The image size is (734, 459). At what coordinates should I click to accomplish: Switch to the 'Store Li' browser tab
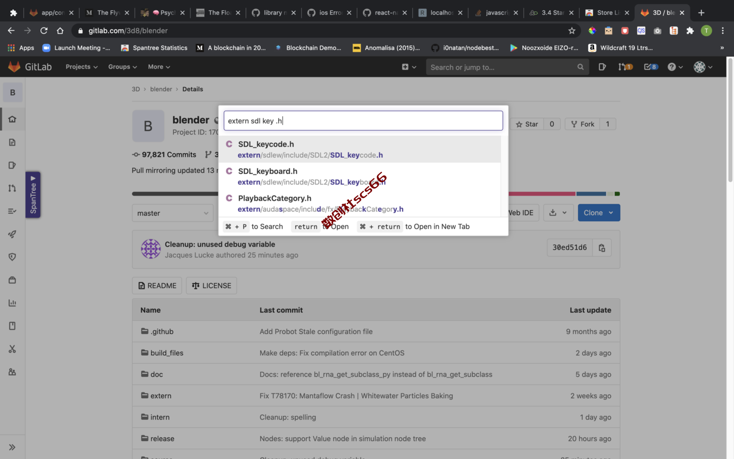[x=607, y=13]
